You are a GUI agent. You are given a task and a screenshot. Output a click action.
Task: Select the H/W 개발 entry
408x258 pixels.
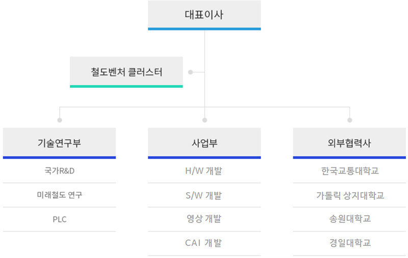[204, 171]
